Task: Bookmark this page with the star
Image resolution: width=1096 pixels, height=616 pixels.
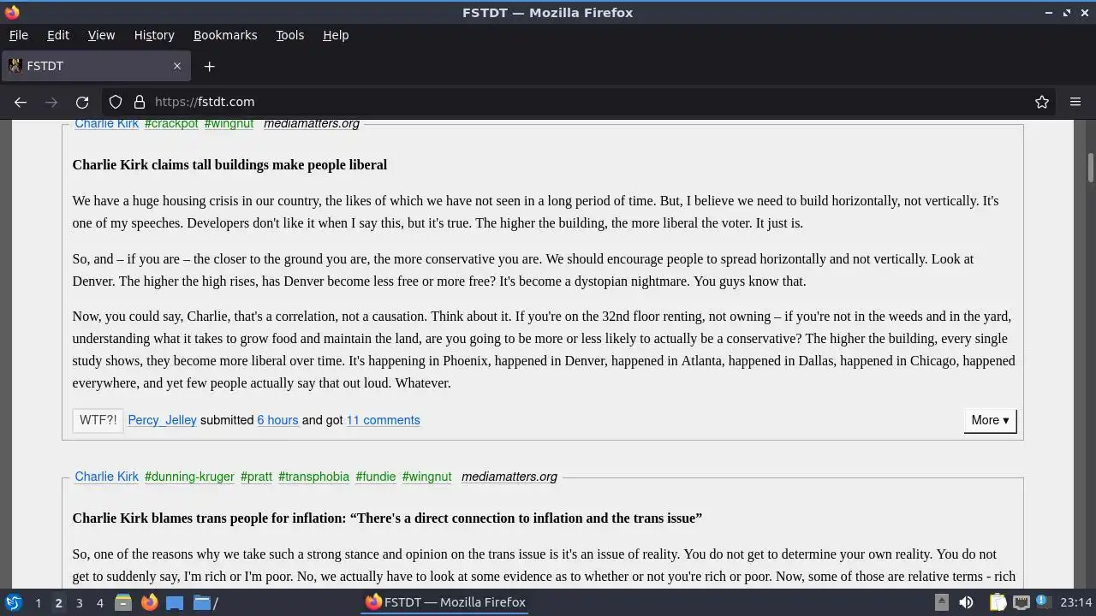Action: pos(1042,102)
